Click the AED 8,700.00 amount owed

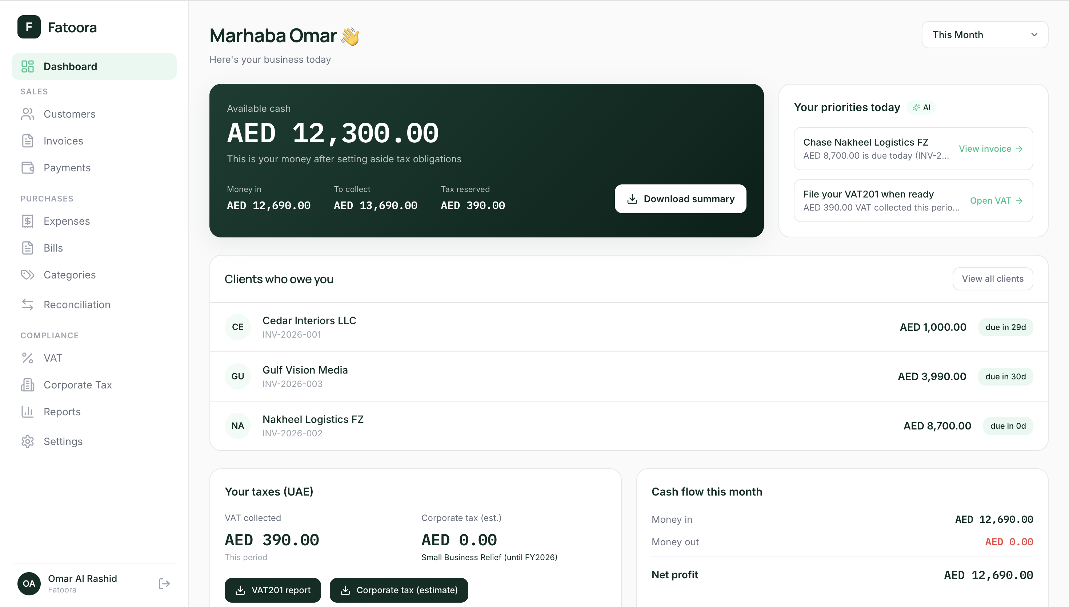click(x=937, y=426)
